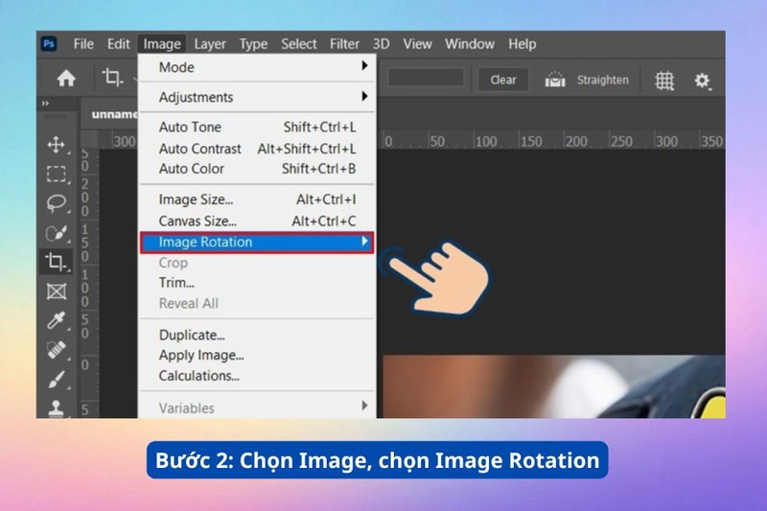Image resolution: width=767 pixels, height=511 pixels.
Task: Select the Quick Selection tool
Action: pyautogui.click(x=57, y=233)
